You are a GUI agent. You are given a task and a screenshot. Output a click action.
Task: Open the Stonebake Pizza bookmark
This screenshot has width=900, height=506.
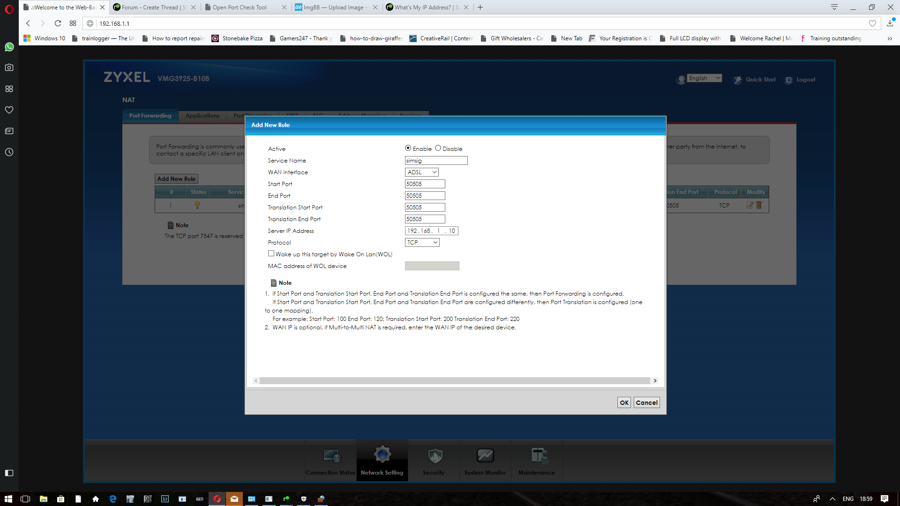(237, 38)
